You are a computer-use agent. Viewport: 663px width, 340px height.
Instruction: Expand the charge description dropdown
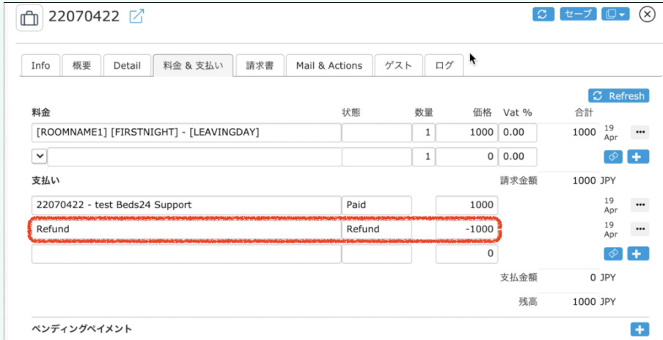(x=39, y=156)
